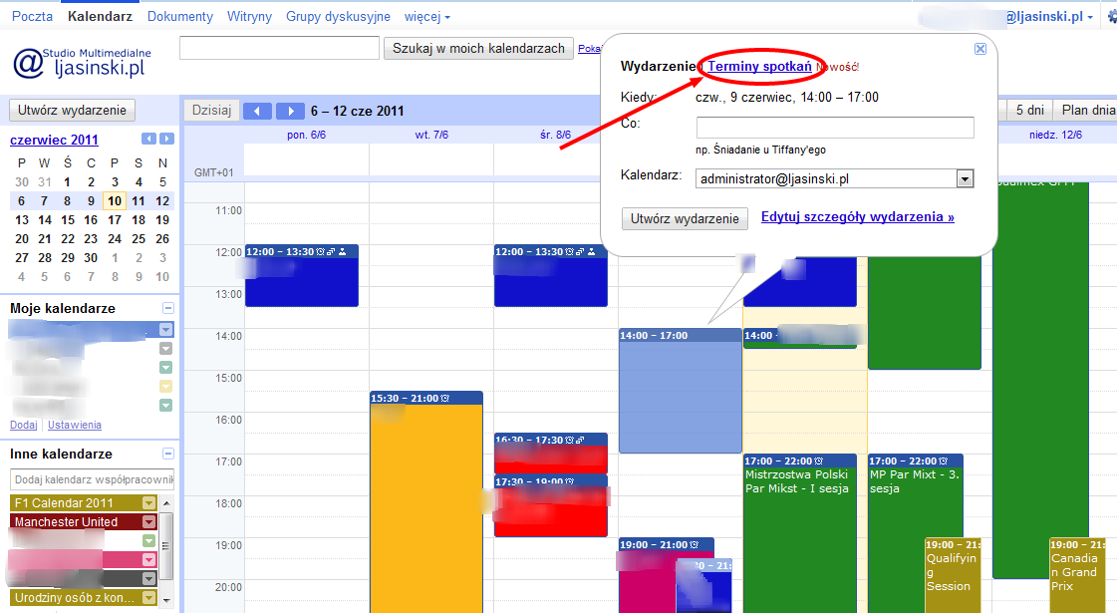Open the Qualifying Session event
1117x613 pixels.
point(953,575)
